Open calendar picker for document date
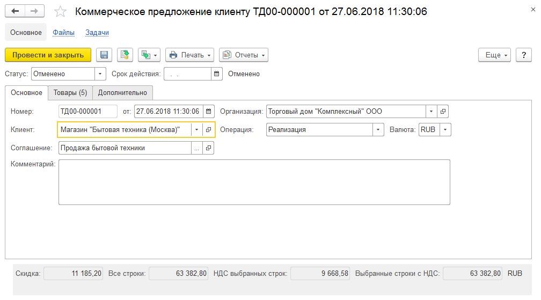The width and height of the screenshot is (541, 300). pos(209,112)
